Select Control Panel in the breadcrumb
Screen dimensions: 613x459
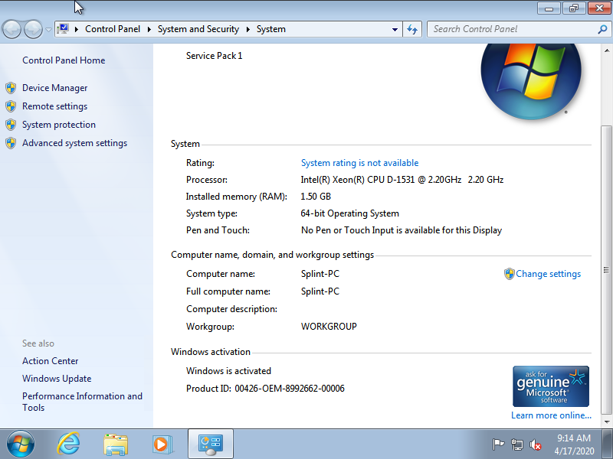[x=113, y=29]
